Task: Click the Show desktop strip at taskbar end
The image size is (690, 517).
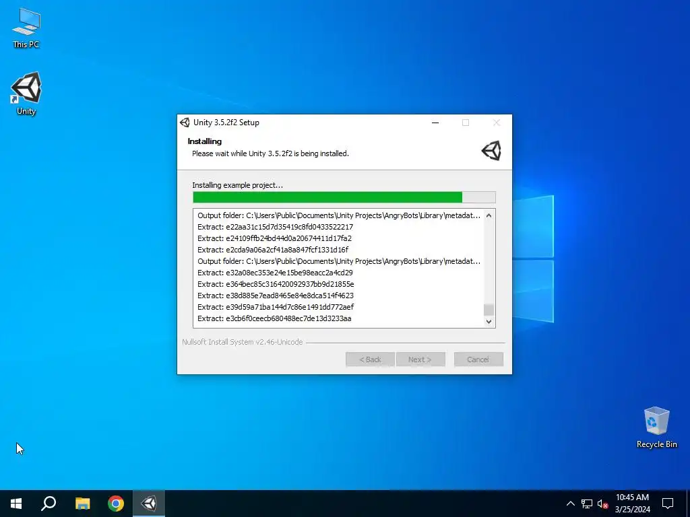Action: point(688,504)
